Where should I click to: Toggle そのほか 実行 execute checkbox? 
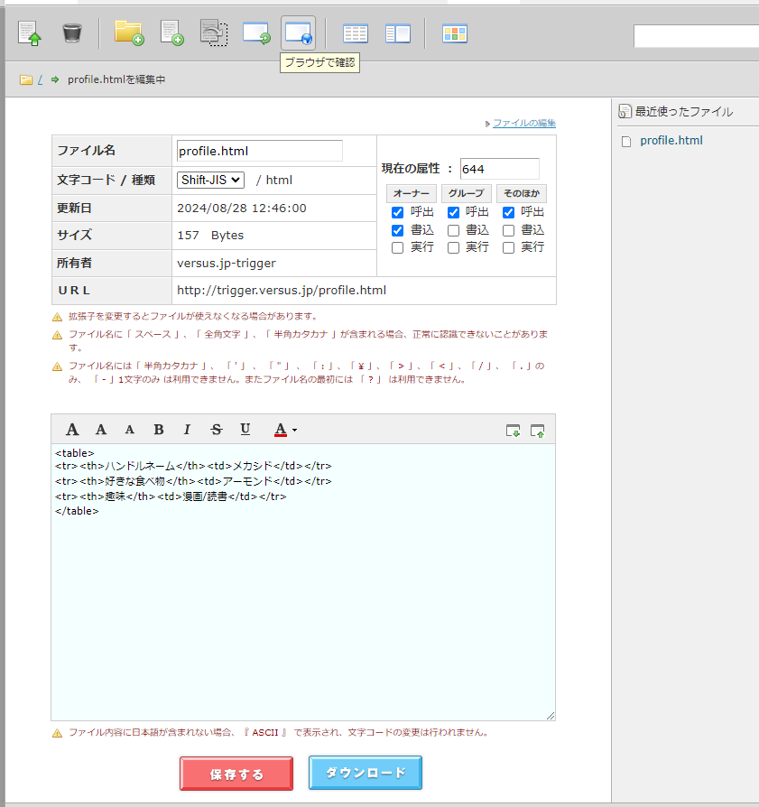coord(508,247)
